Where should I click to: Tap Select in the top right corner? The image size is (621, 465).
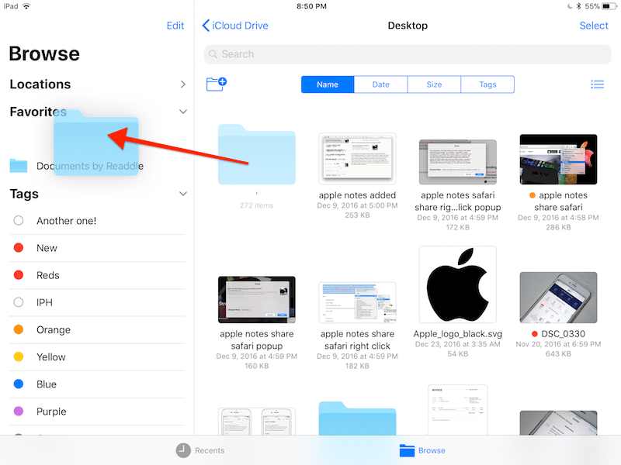(x=594, y=26)
